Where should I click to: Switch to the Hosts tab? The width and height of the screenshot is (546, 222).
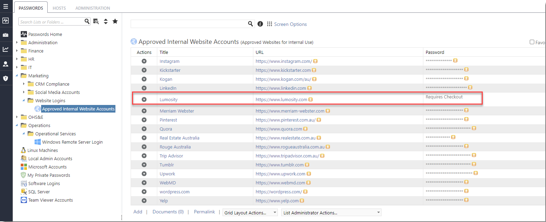(x=59, y=8)
